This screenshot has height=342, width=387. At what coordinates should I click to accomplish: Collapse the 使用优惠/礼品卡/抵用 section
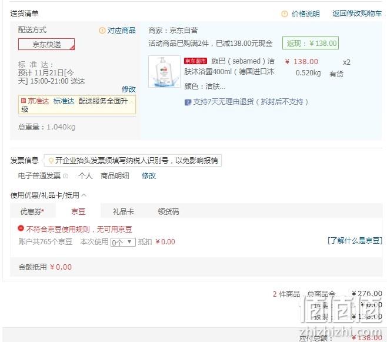(84, 195)
